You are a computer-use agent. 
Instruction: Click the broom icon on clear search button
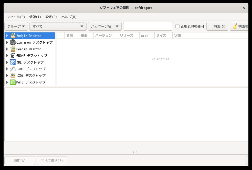pyautogui.click(x=235, y=26)
